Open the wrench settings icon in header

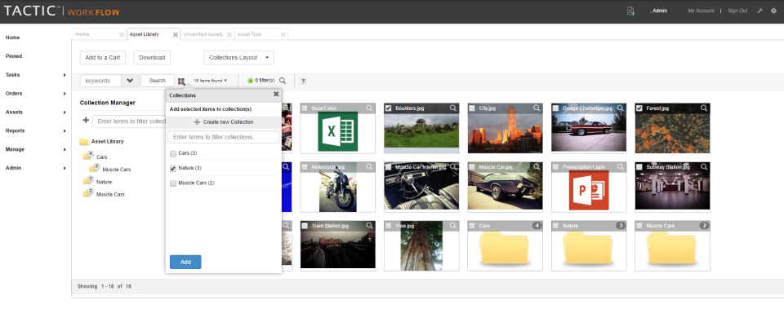coord(759,11)
